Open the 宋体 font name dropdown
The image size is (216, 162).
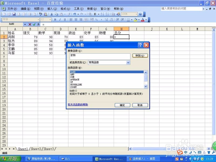pyautogui.click(x=38, y=20)
